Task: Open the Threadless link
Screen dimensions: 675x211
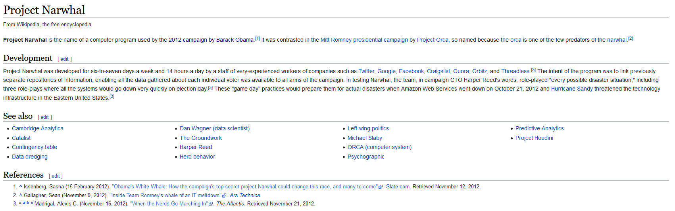Action: 515,71
